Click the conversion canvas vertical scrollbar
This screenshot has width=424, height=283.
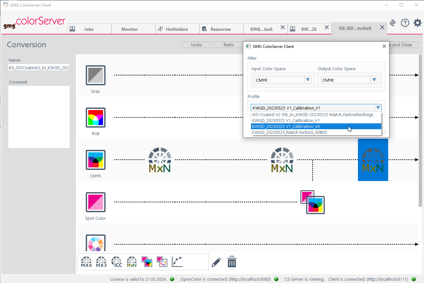click(420, 131)
